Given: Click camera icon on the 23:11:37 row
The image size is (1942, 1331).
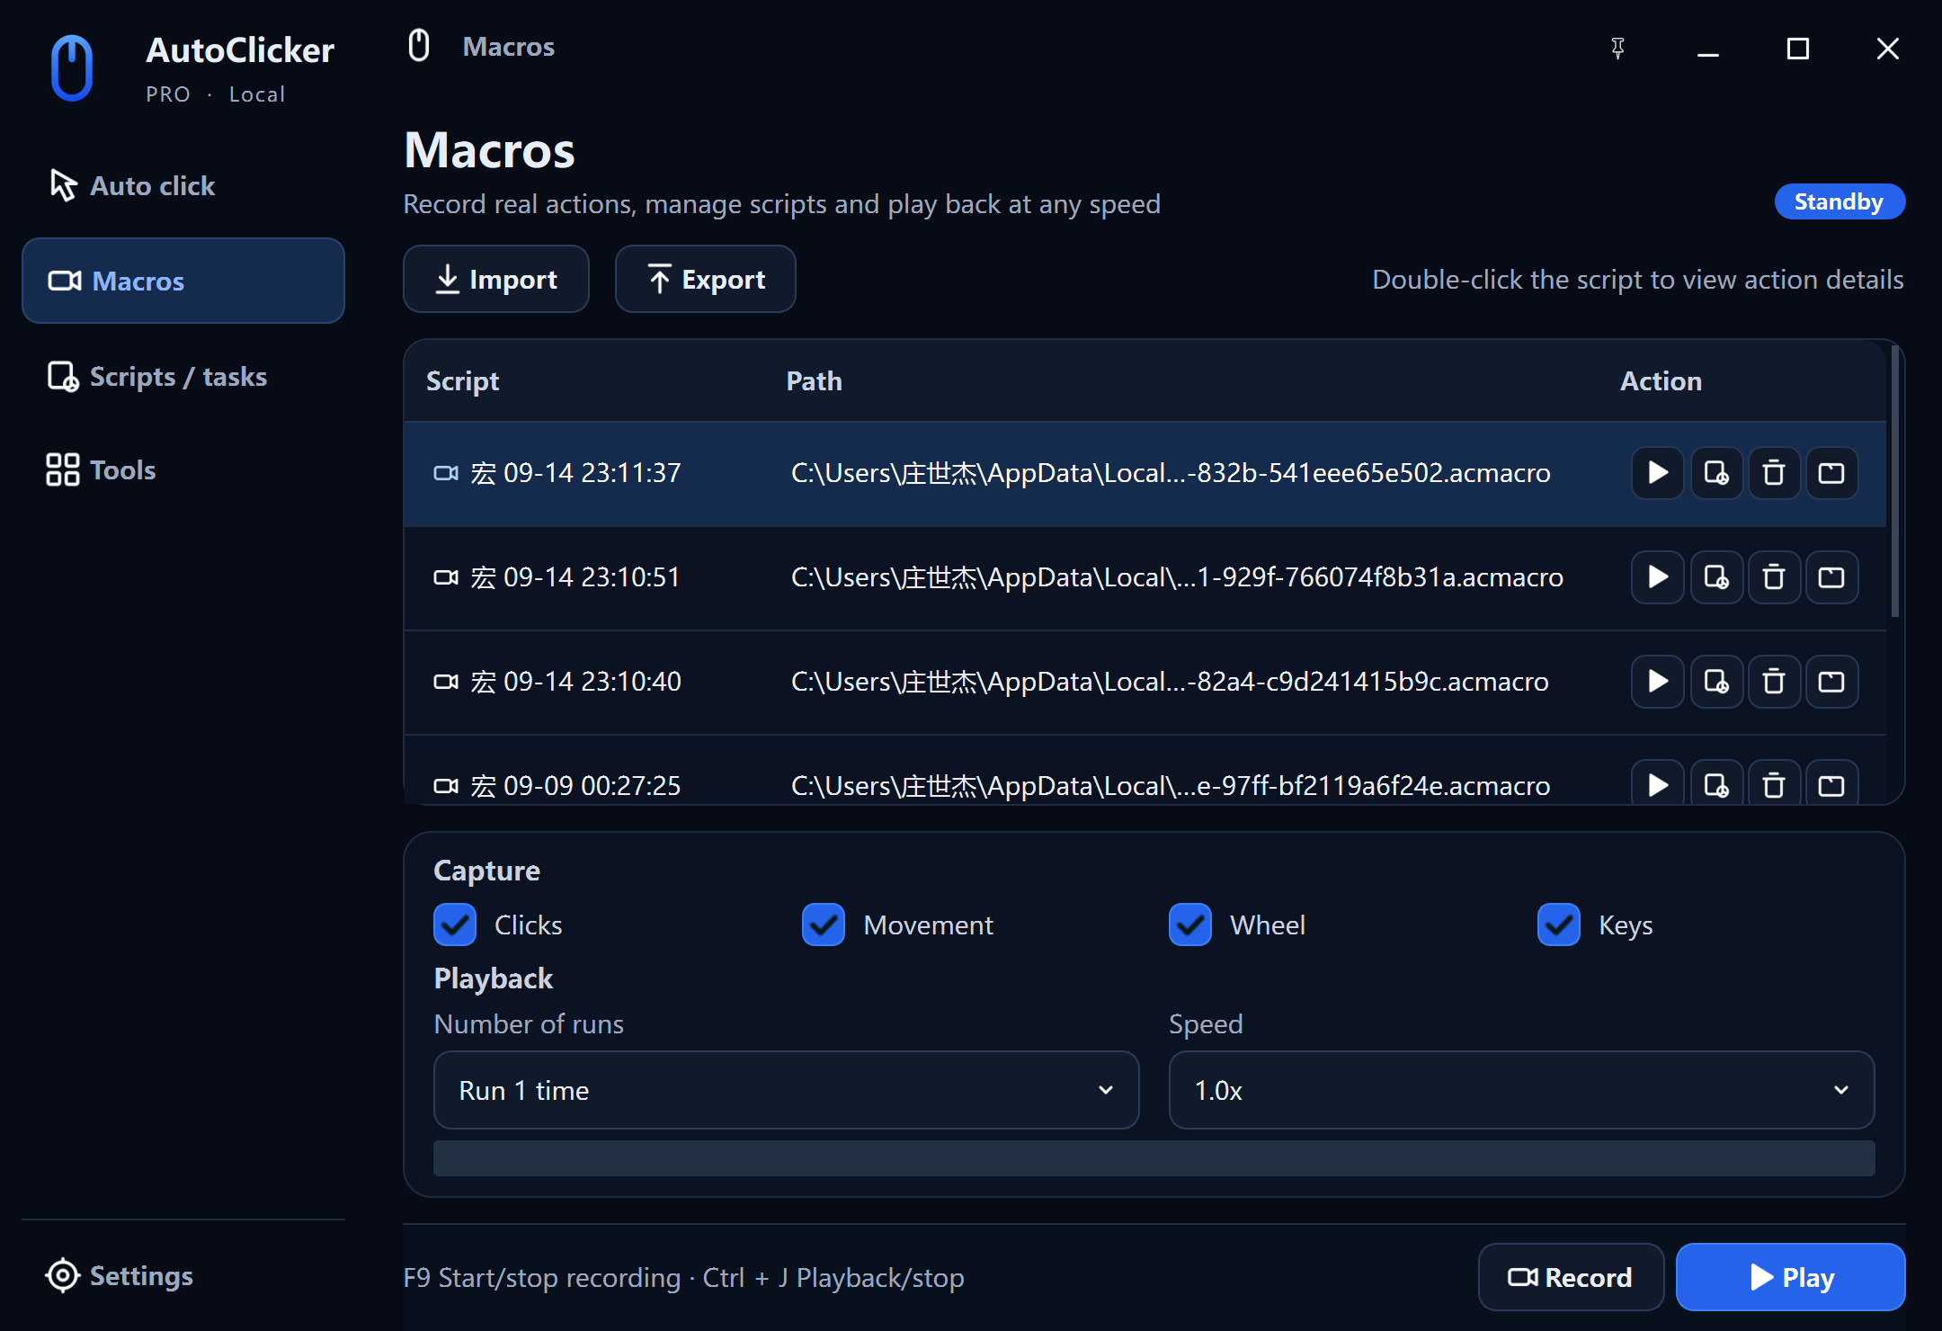Looking at the screenshot, I should point(446,473).
